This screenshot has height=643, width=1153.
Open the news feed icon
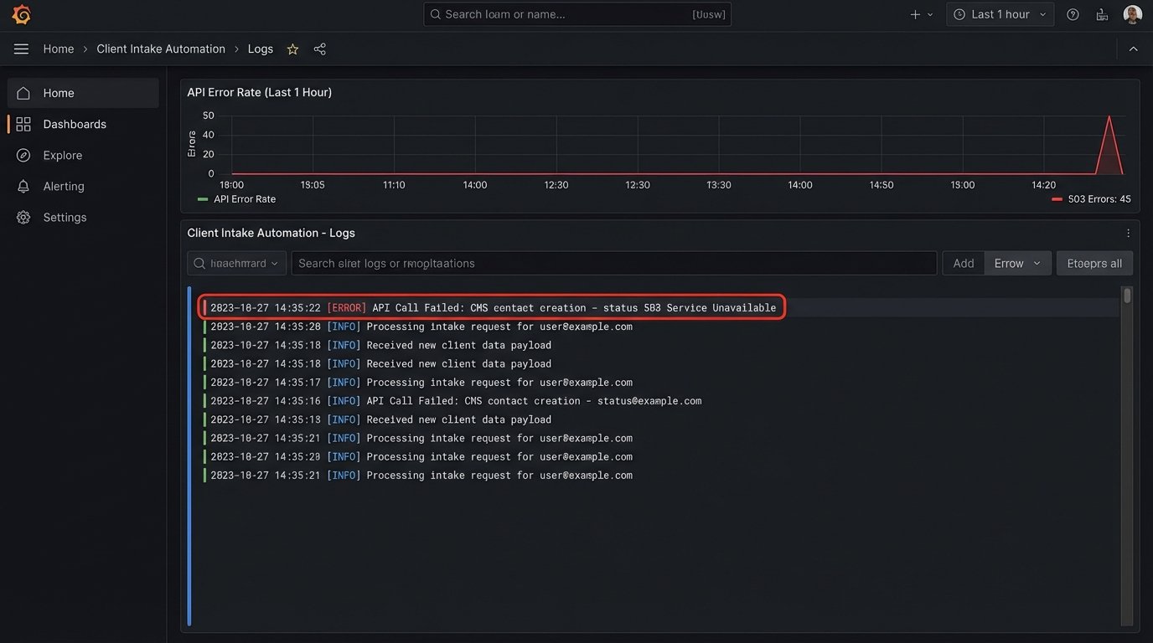(1102, 14)
